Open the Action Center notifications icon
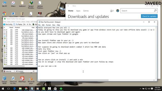This screenshot has height=91, width=162. coord(152,89)
